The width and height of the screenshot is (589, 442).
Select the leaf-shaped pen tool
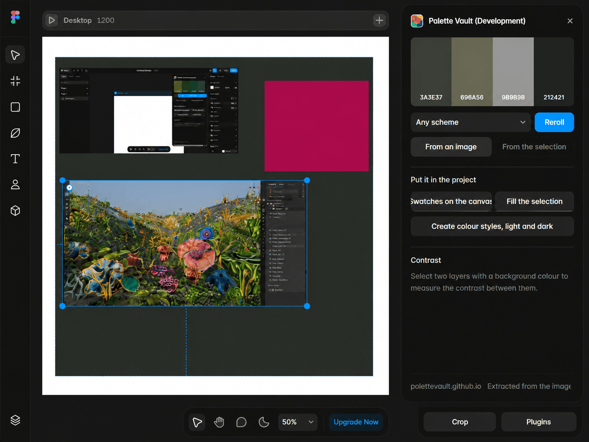15,133
